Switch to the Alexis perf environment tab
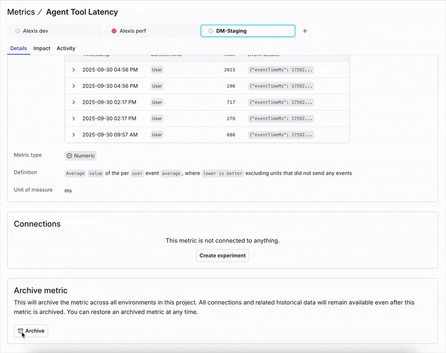This screenshot has height=353, width=446. click(152, 31)
